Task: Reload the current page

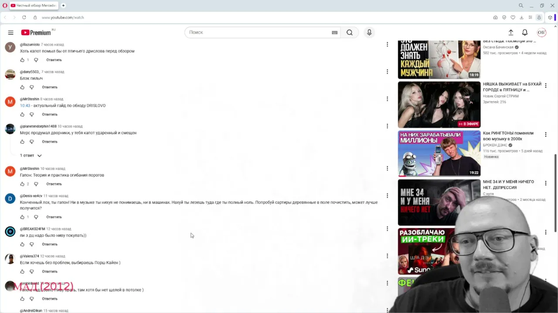Action: [24, 17]
